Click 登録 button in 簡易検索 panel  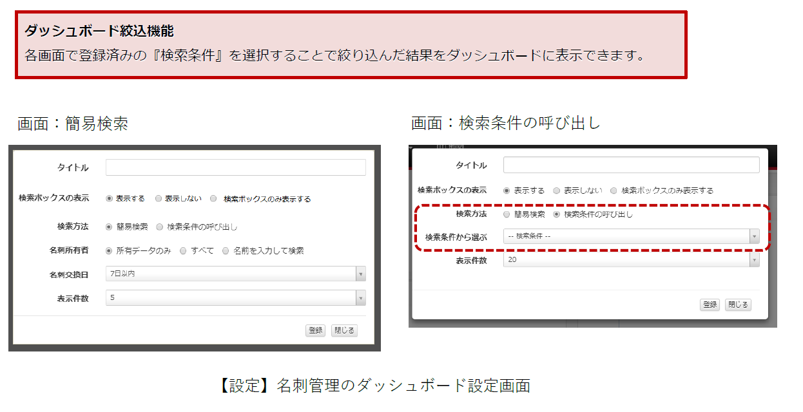[315, 330]
